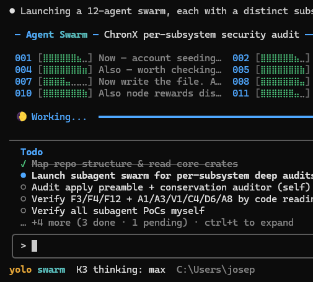Click the blue in-progress dot for Launch subagent swarm
Image resolution: width=313 pixels, height=282 pixels.
24,176
